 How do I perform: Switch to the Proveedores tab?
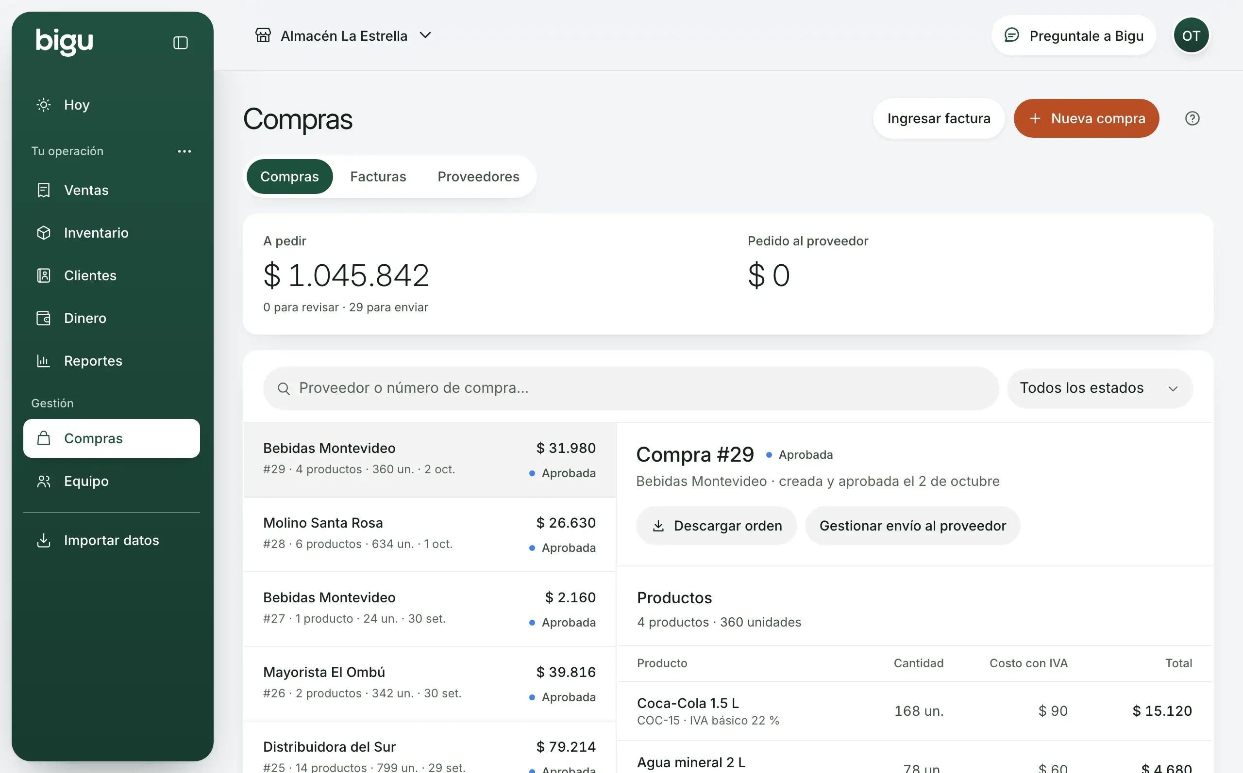(x=478, y=177)
